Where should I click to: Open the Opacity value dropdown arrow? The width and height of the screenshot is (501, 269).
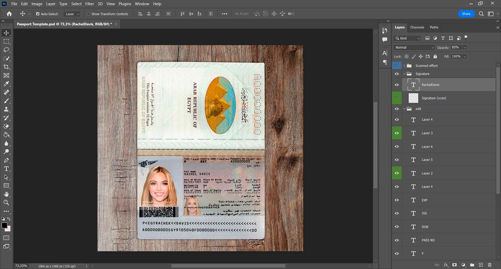pos(465,47)
